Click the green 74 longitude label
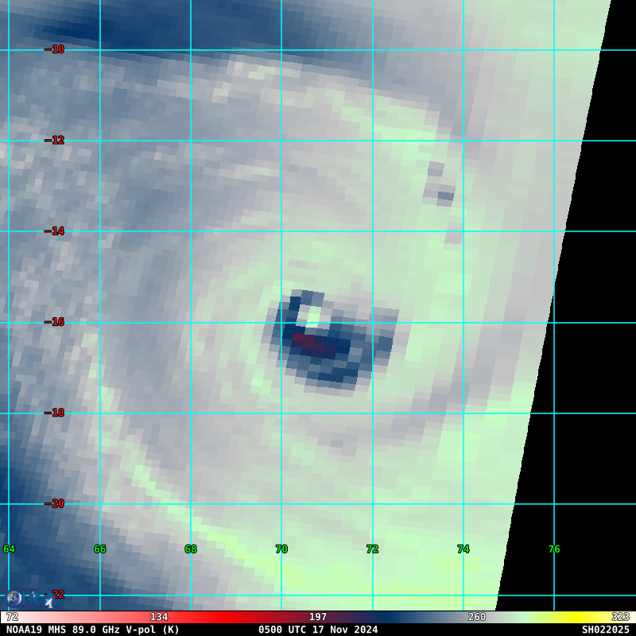The height and width of the screenshot is (636, 636). pyautogui.click(x=463, y=549)
